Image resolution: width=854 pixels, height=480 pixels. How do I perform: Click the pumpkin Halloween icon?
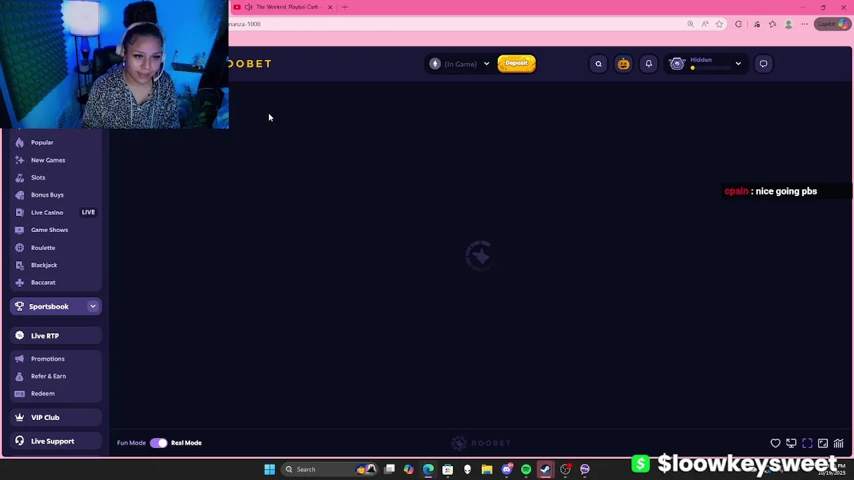tap(623, 64)
